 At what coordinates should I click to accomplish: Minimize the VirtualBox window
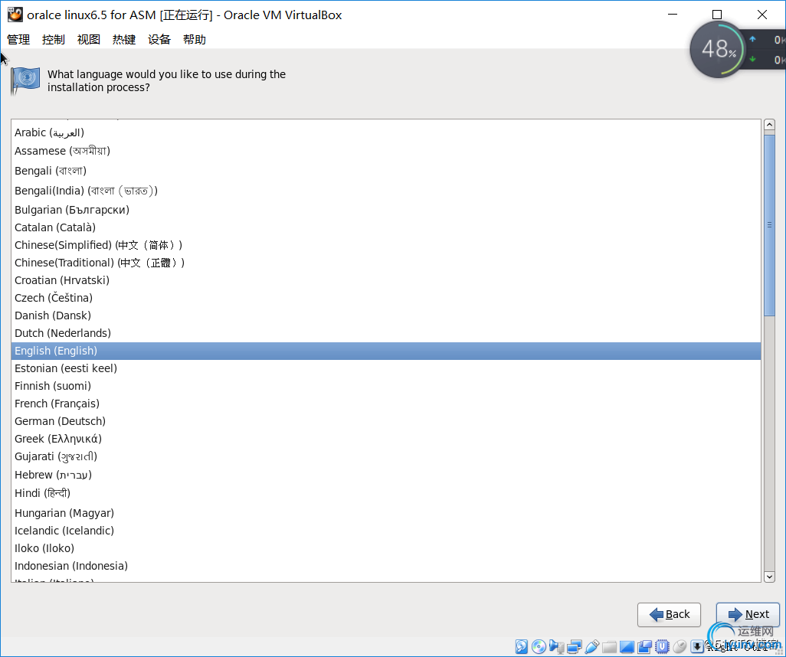[673, 15]
